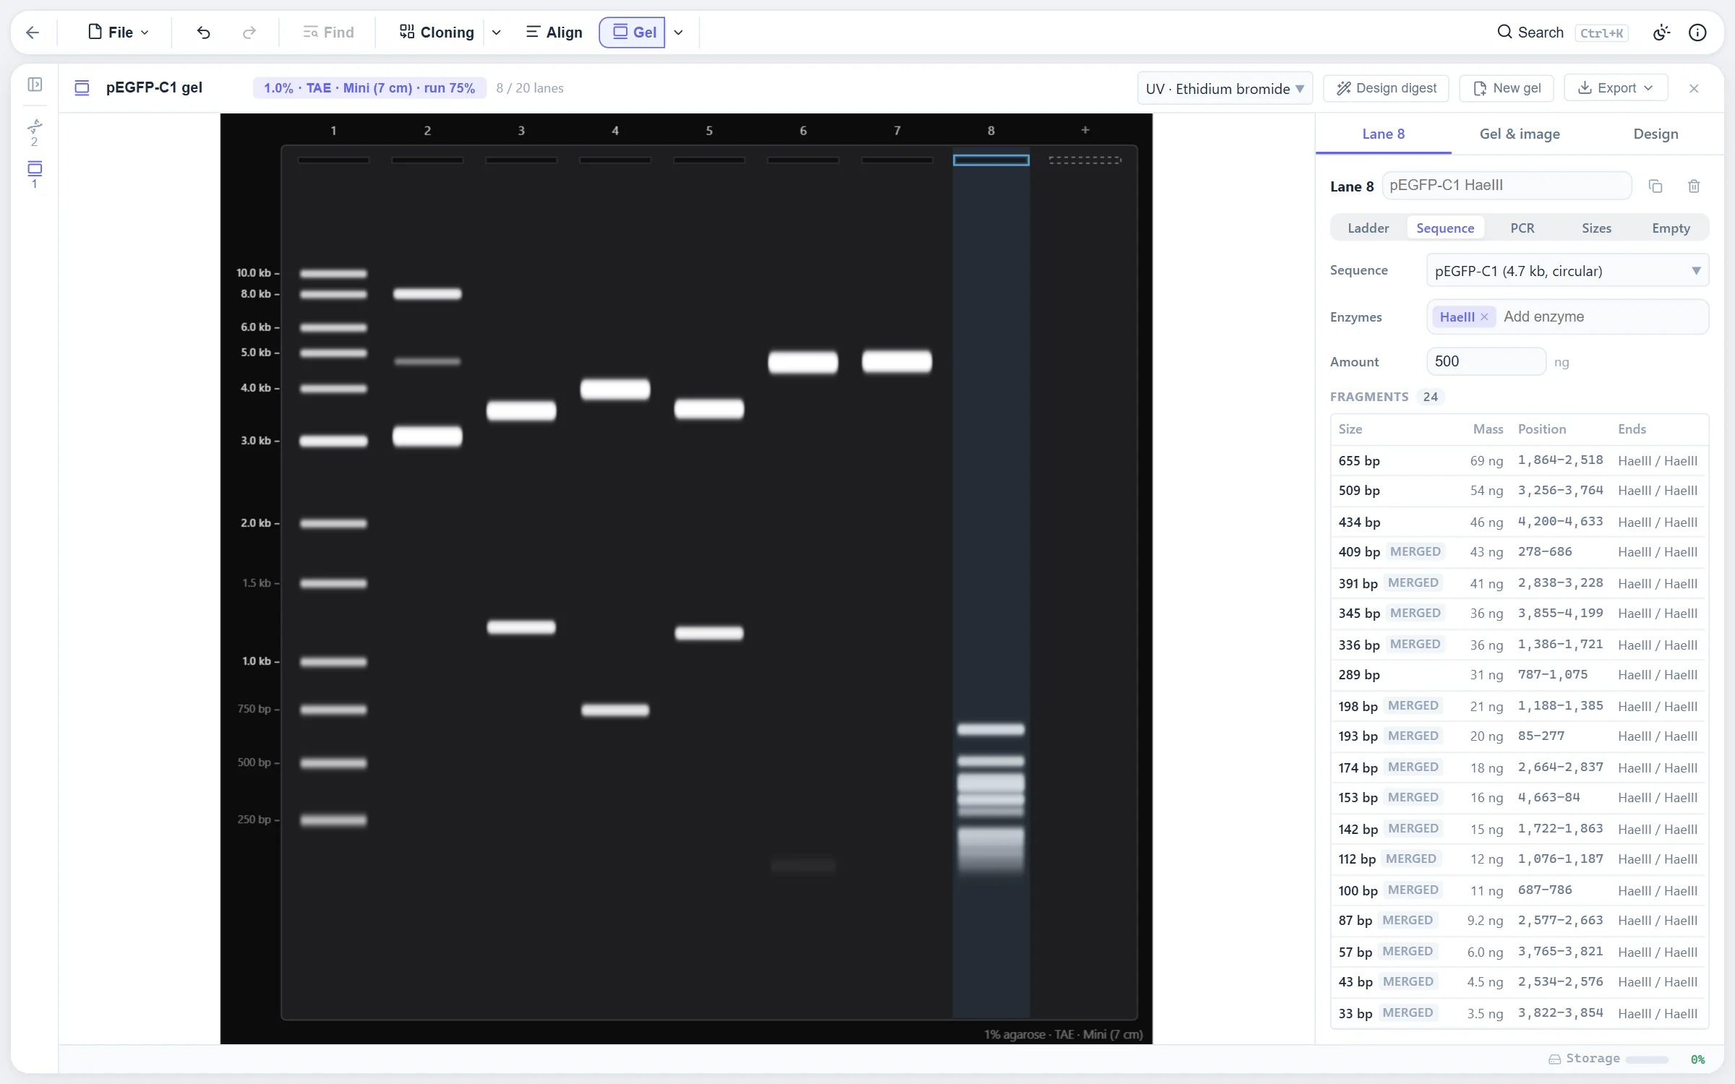This screenshot has height=1084, width=1735.
Task: Expand the left sidebar panel icon
Action: click(x=35, y=85)
